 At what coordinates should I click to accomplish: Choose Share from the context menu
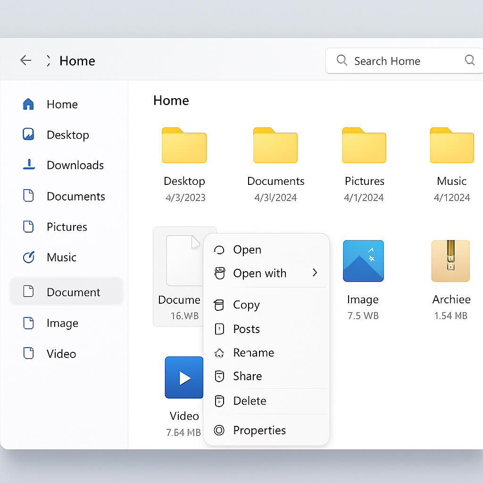pos(266,376)
